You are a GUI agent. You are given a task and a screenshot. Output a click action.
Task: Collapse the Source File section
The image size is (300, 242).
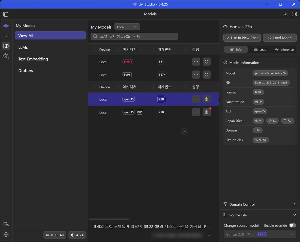coord(260,215)
